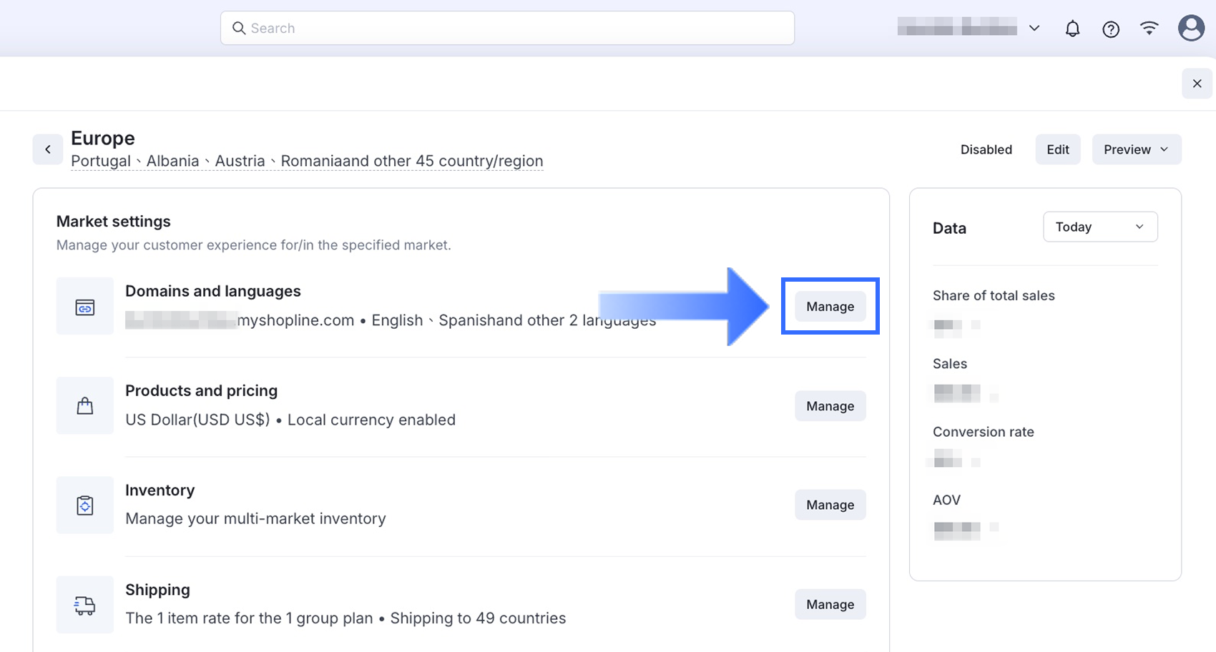Click the Domains and languages link icon
Screen dimensions: 1216x652
tap(85, 307)
